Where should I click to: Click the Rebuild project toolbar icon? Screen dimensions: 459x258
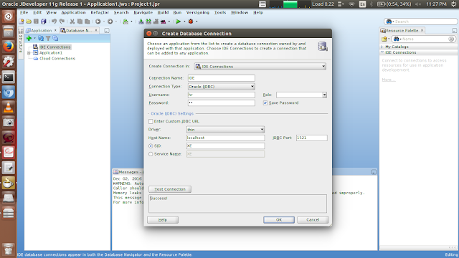click(x=148, y=21)
